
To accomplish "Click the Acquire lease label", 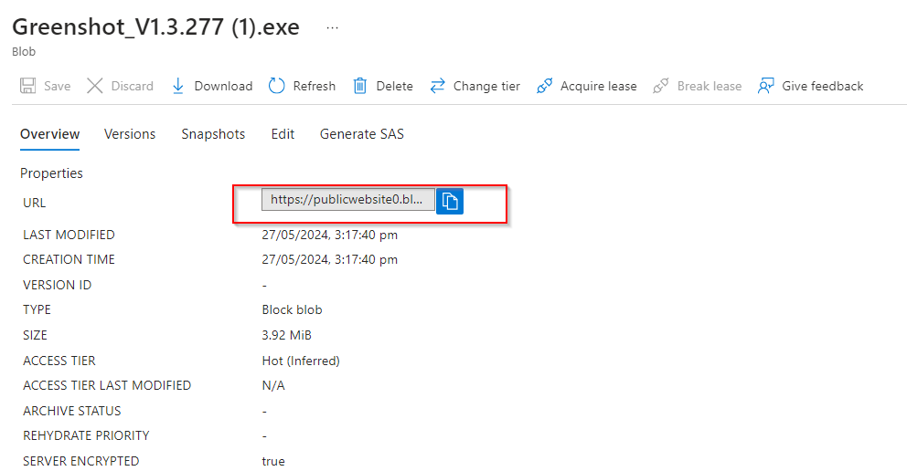I will click(x=599, y=86).
